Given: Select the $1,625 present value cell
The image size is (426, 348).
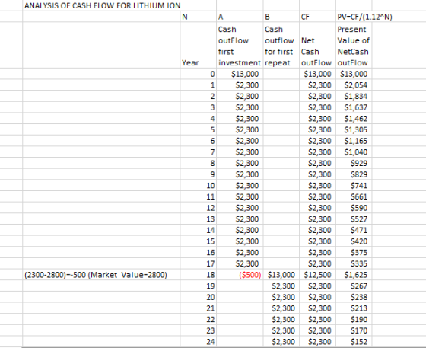Looking at the screenshot, I should (x=354, y=275).
